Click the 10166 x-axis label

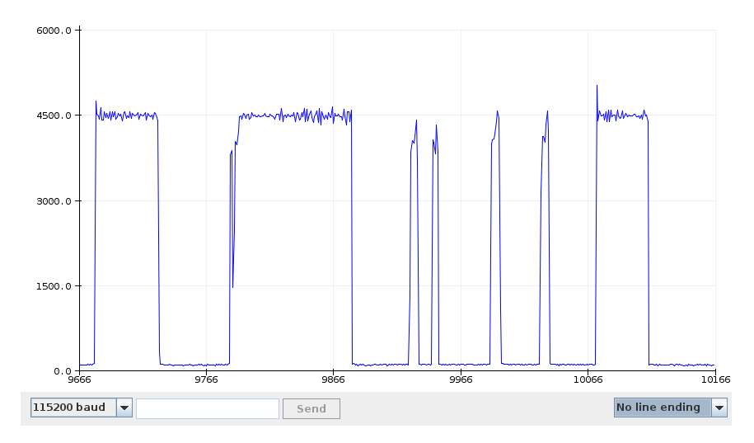715,380
